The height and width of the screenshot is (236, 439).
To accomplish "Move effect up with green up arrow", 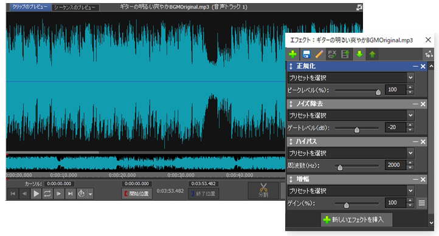I will pyautogui.click(x=372, y=54).
